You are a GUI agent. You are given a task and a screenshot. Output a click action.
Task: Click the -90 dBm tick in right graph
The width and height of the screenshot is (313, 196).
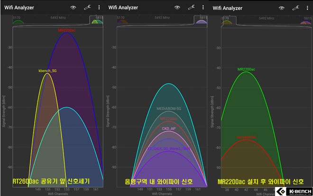[x=218, y=168]
